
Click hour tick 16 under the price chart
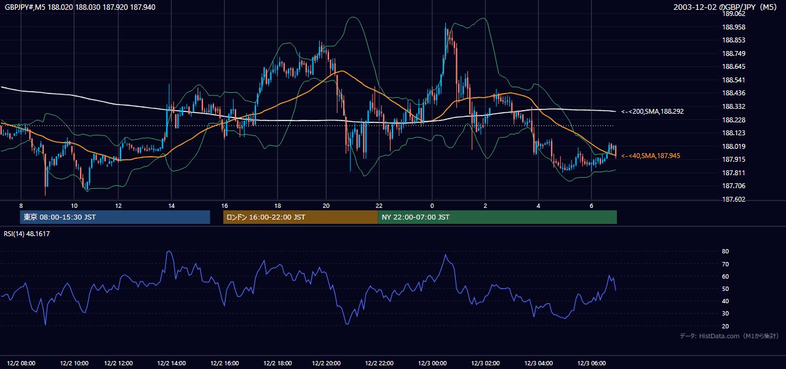[x=224, y=206]
